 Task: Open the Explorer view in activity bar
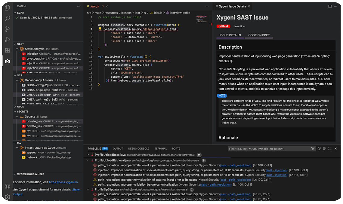click(x=8, y=8)
